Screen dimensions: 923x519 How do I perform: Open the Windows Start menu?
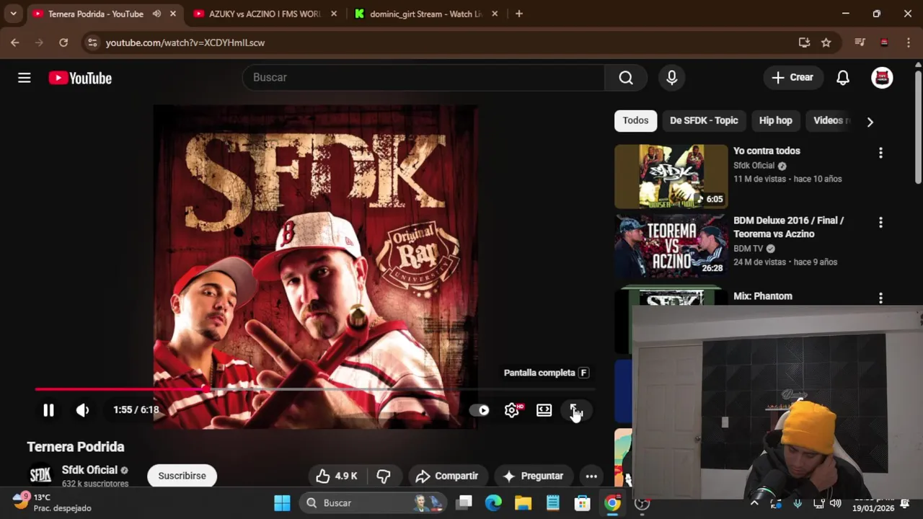pyautogui.click(x=282, y=503)
